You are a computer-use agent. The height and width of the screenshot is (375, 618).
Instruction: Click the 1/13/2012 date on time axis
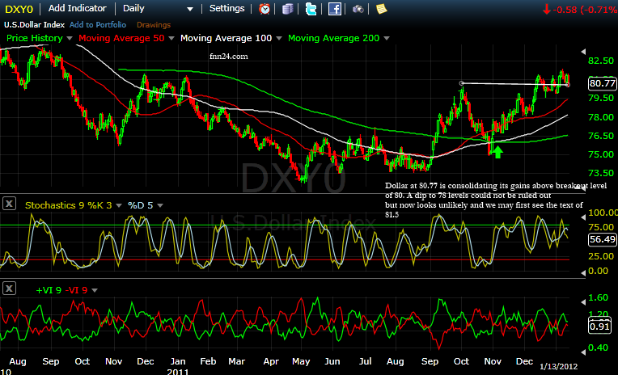pos(558,366)
